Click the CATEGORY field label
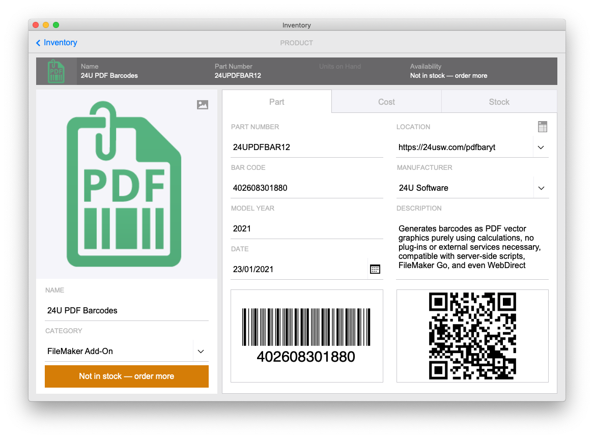The height and width of the screenshot is (439, 594). click(64, 331)
